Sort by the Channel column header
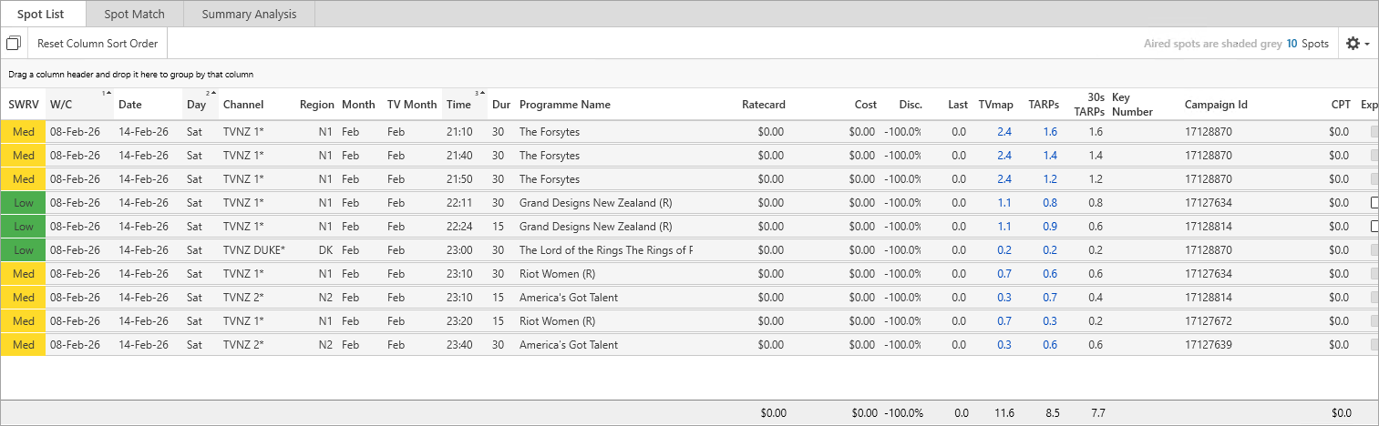The width and height of the screenshot is (1379, 426). click(x=243, y=105)
